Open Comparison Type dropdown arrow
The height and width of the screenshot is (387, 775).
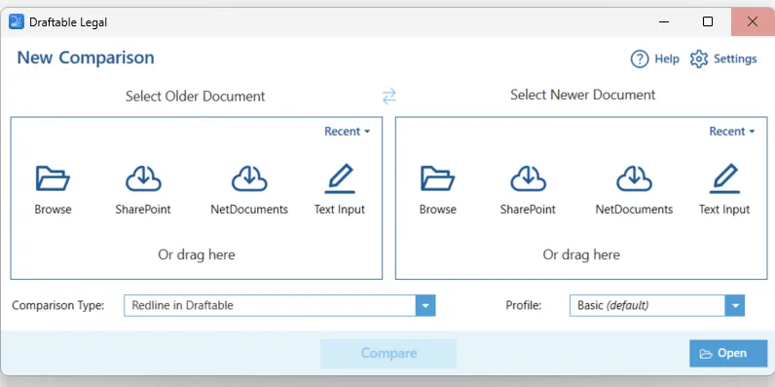coord(425,305)
